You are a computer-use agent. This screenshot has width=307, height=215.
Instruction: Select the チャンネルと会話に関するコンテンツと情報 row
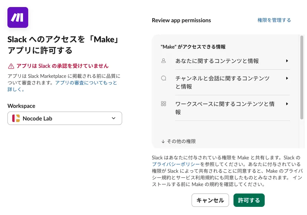[x=225, y=83]
